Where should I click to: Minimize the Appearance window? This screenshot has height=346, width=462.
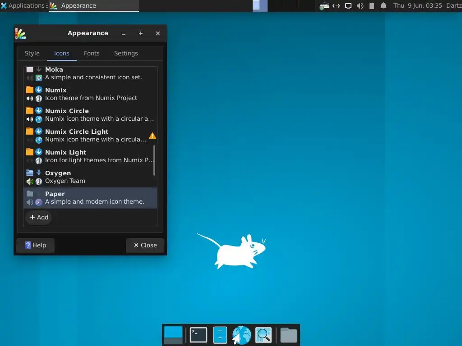click(124, 34)
